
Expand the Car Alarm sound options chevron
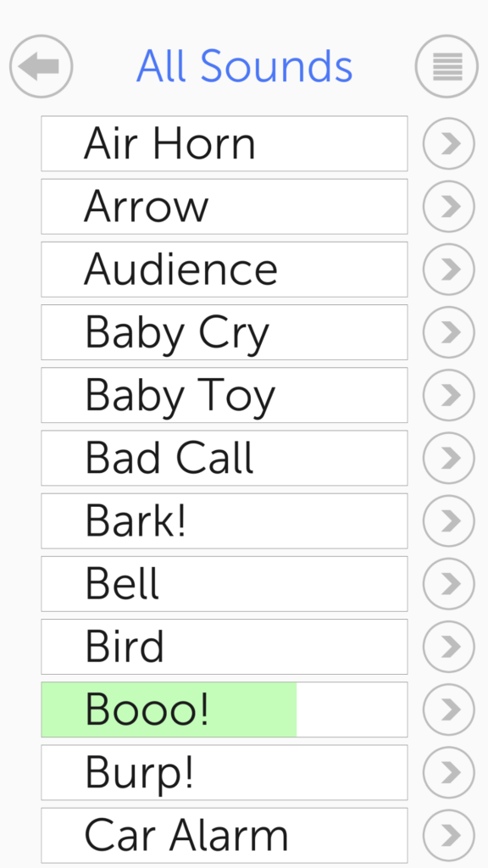point(448,835)
